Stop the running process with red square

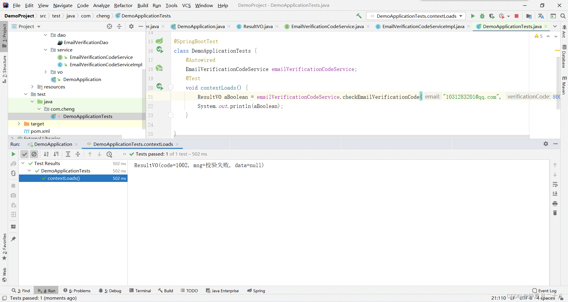517,16
